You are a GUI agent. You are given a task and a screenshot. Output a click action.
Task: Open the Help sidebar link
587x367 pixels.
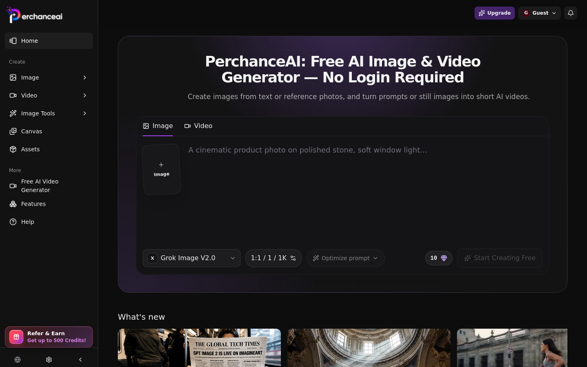click(x=49, y=222)
